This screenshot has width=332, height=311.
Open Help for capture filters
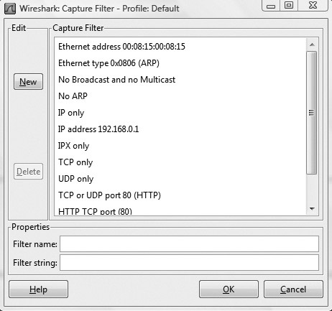pyautogui.click(x=38, y=289)
